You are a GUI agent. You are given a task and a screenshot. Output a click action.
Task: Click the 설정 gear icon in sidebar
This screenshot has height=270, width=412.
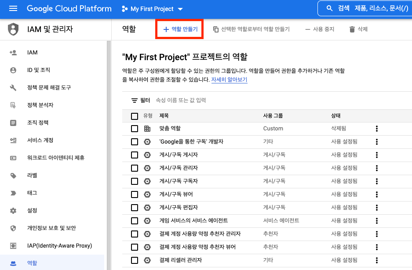click(x=13, y=211)
